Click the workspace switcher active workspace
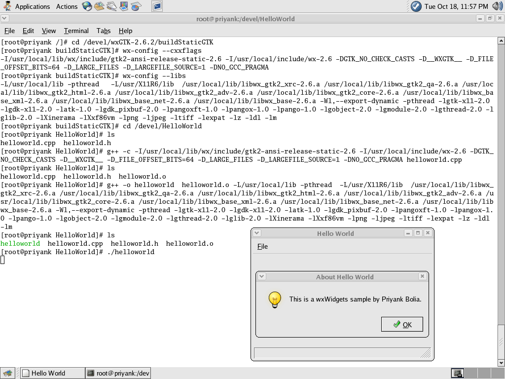This screenshot has height=379, width=505. (x=458, y=373)
